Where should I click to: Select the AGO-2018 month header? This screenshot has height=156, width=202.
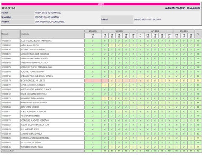93,31
